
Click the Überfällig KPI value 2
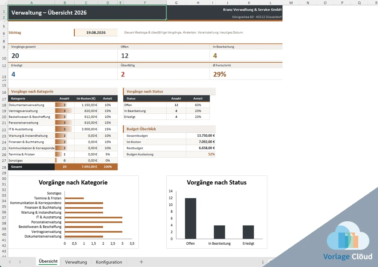tap(123, 74)
